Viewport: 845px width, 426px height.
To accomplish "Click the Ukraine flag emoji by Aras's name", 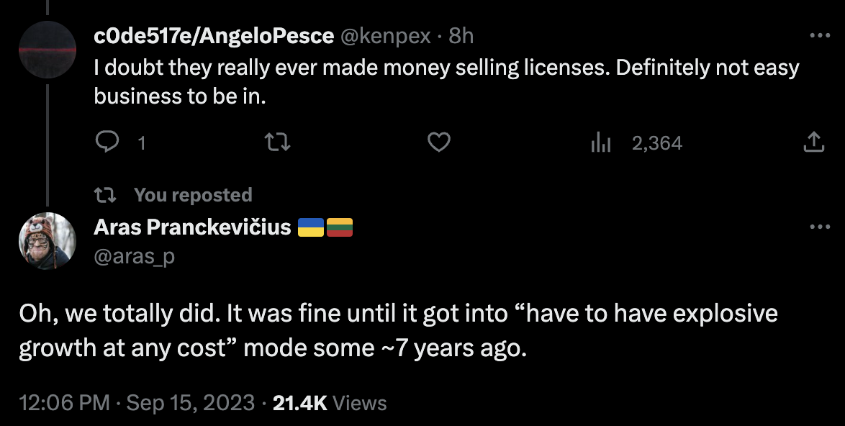I will click(310, 228).
